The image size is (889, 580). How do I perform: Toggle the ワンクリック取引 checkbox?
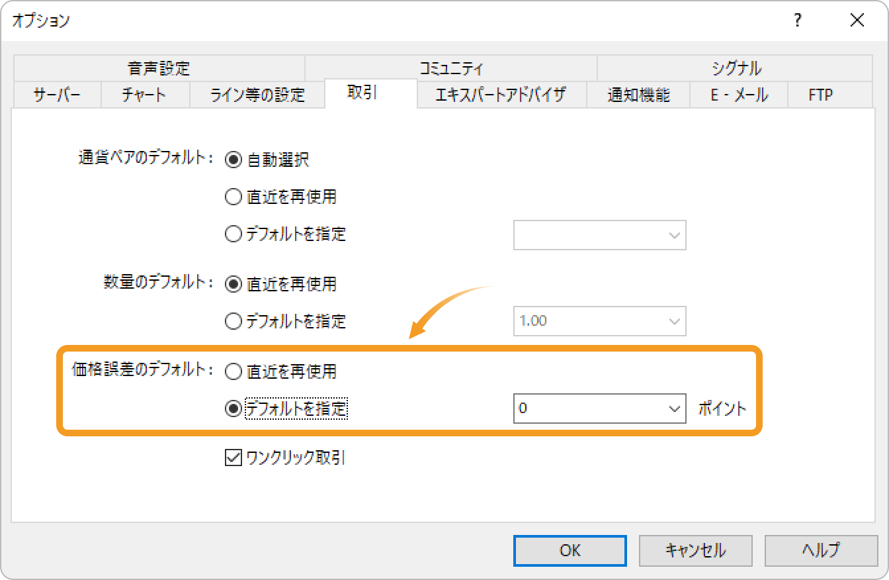tap(285, 458)
